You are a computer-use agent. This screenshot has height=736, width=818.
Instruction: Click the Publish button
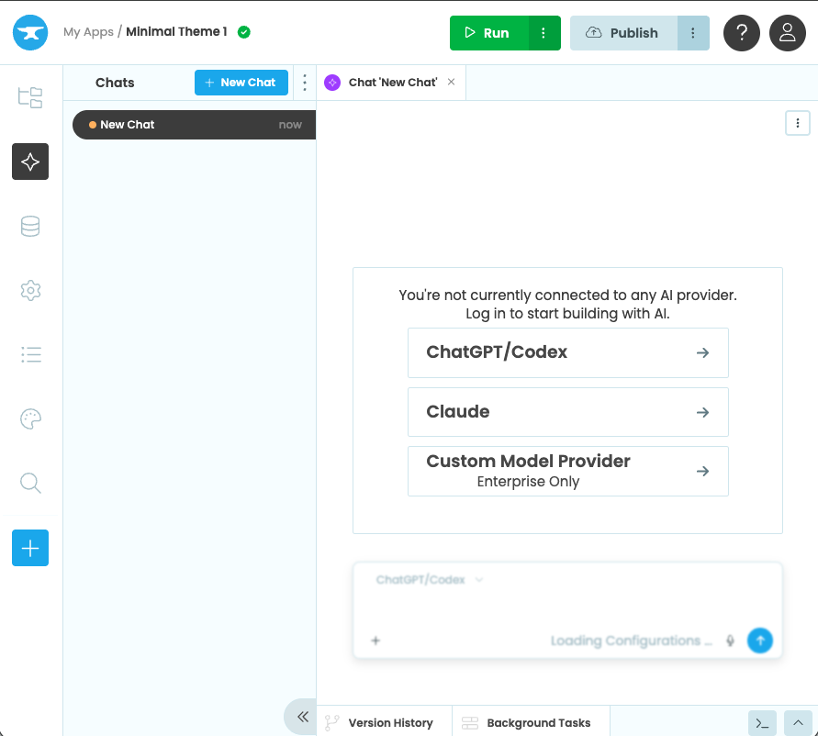click(624, 33)
